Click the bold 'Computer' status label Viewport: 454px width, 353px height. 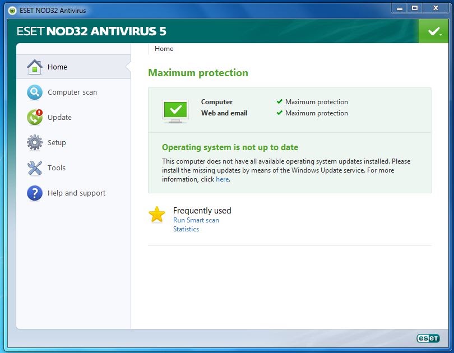217,102
